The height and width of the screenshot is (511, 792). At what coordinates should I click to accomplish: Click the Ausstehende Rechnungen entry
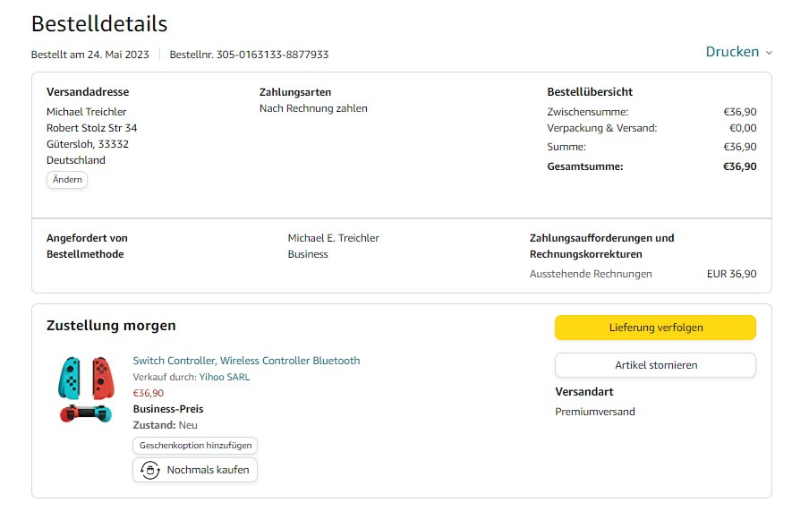(591, 274)
